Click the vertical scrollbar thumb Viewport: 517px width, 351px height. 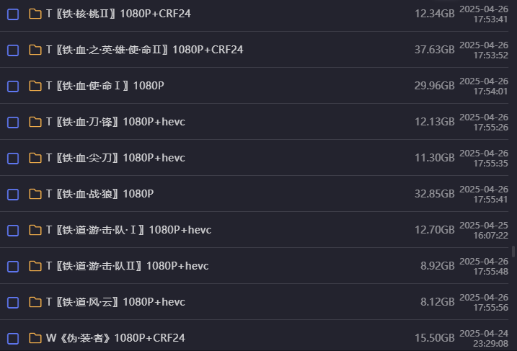(x=513, y=251)
